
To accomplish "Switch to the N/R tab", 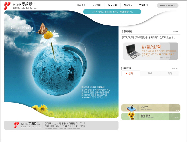I will pos(150,73).
